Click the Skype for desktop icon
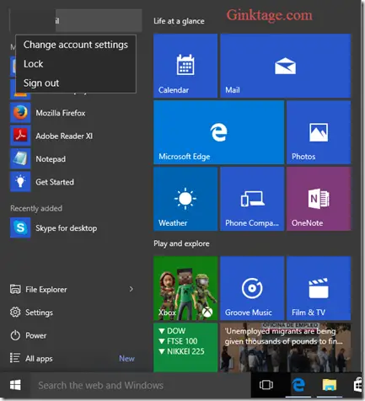This screenshot has width=365, height=401. tap(20, 227)
